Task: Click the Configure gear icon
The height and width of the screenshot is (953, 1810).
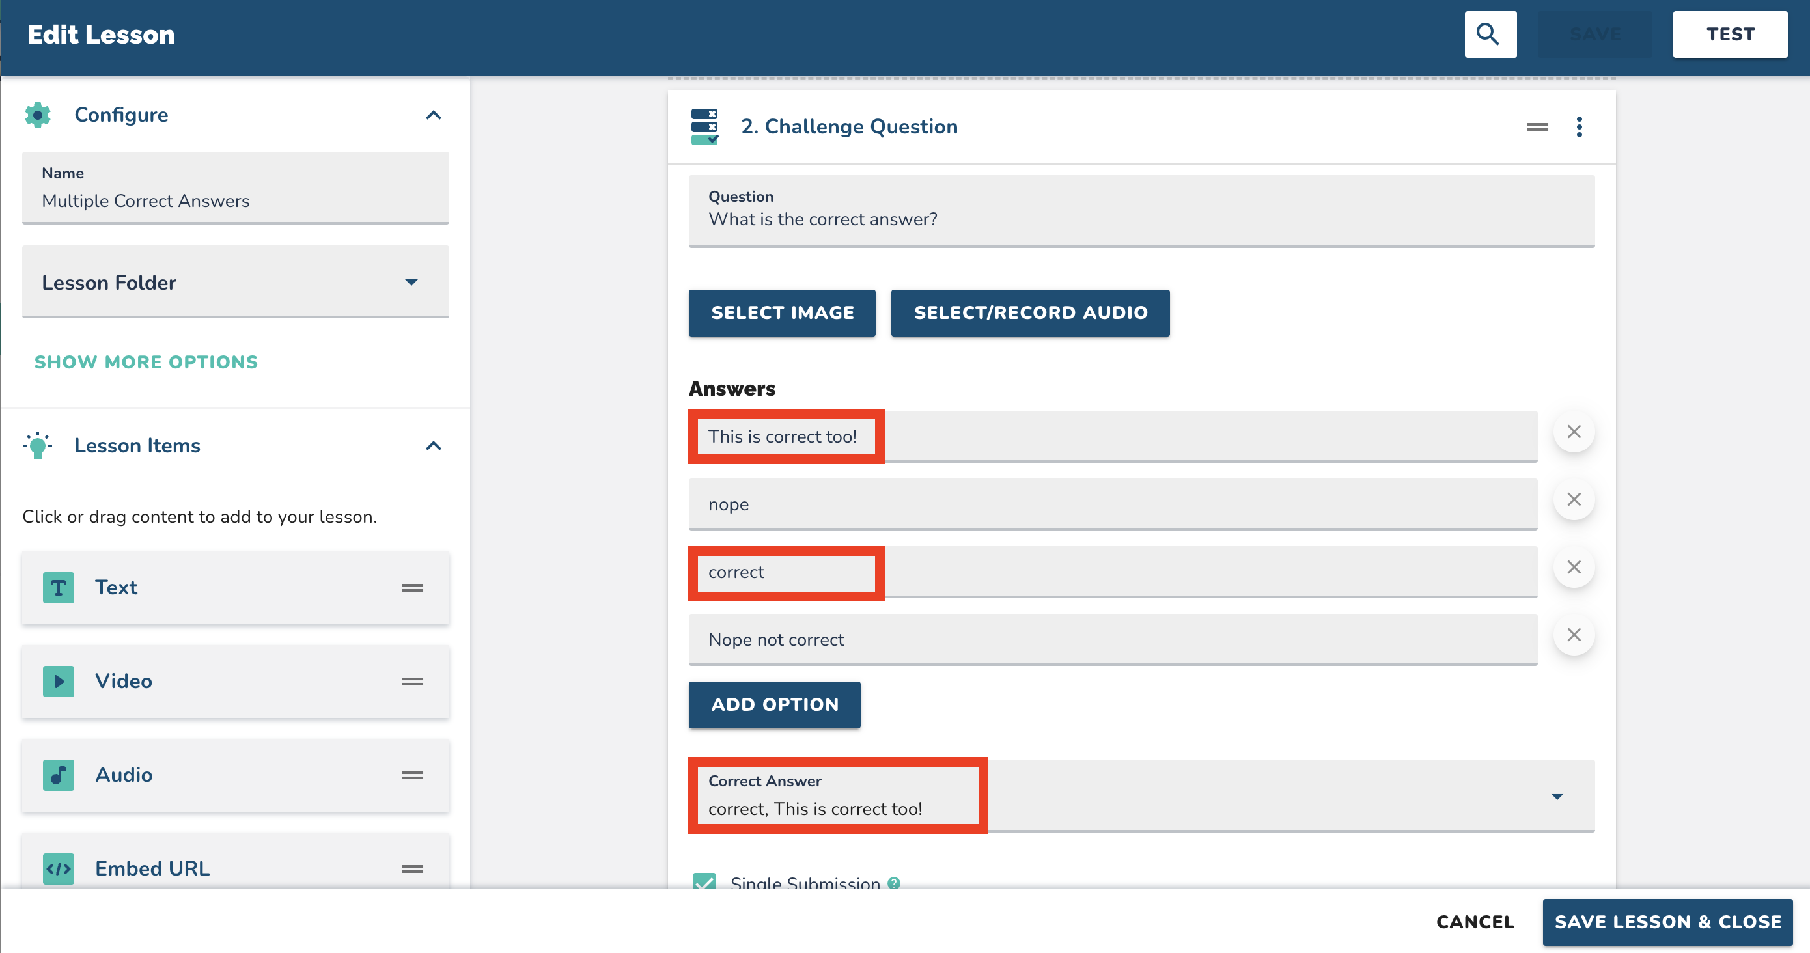Action: tap(38, 115)
